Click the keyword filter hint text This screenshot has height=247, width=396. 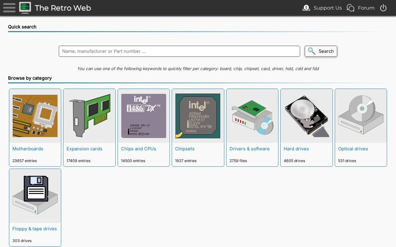click(x=198, y=69)
